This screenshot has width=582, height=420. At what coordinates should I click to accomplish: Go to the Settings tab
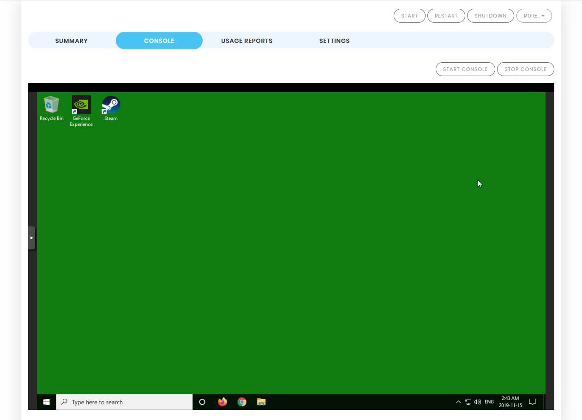click(335, 41)
